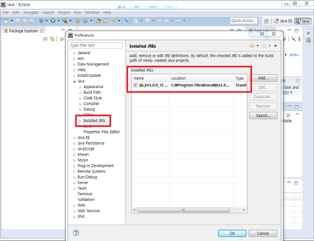Image resolution: width=314 pixels, height=241 pixels.
Task: Click the Open Perspective icon
Action: (x=266, y=21)
